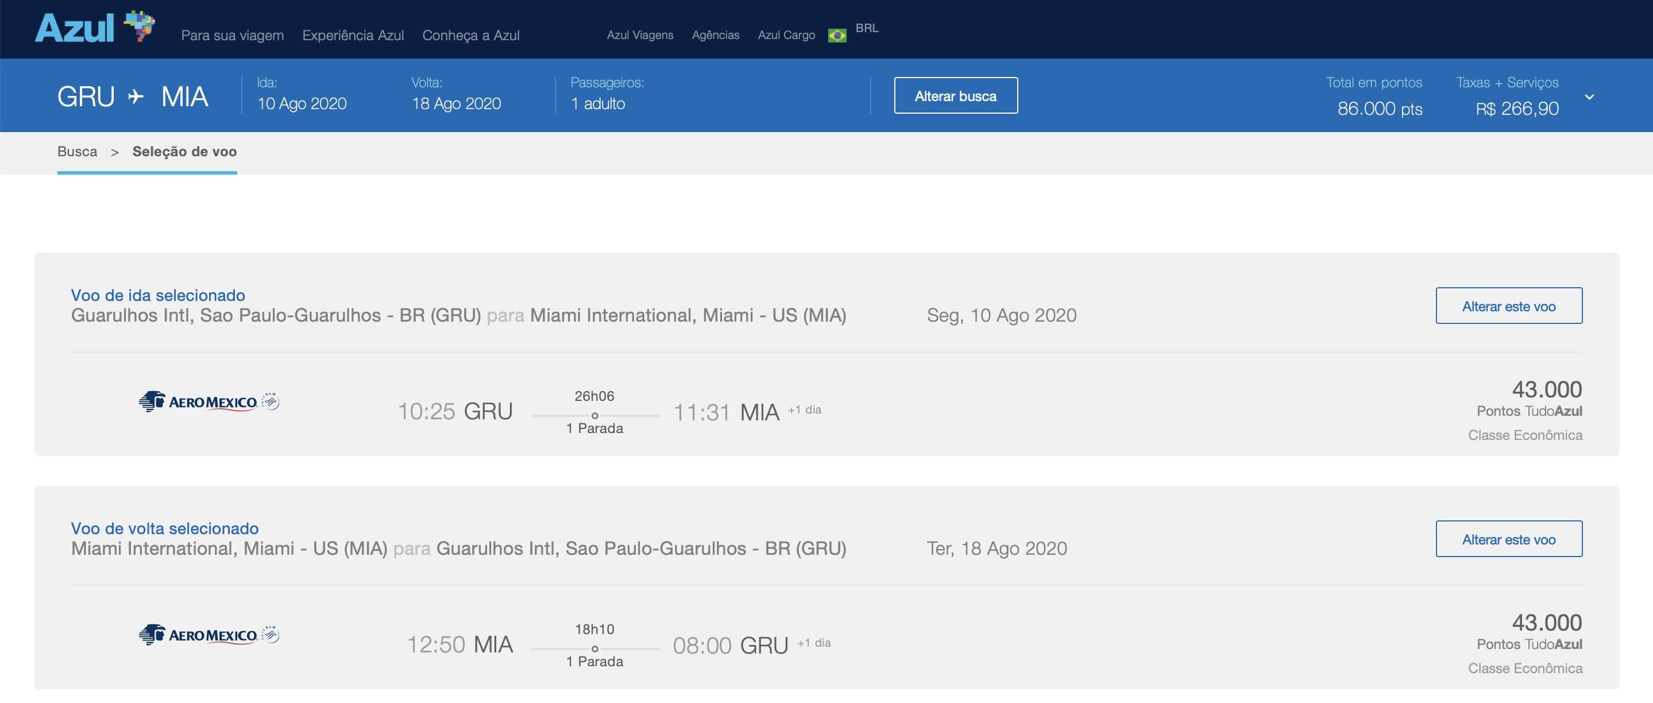Click the R$ 266,90 taxes amount
Screen dimensions: 1653x703
[1517, 109]
